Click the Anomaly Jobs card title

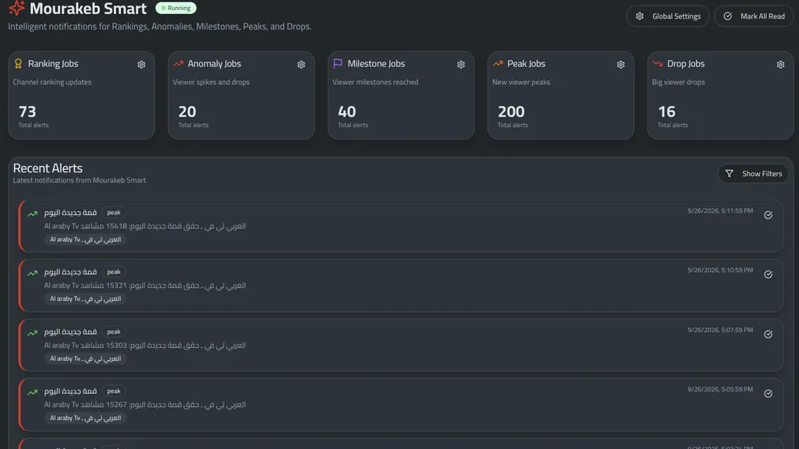point(214,64)
